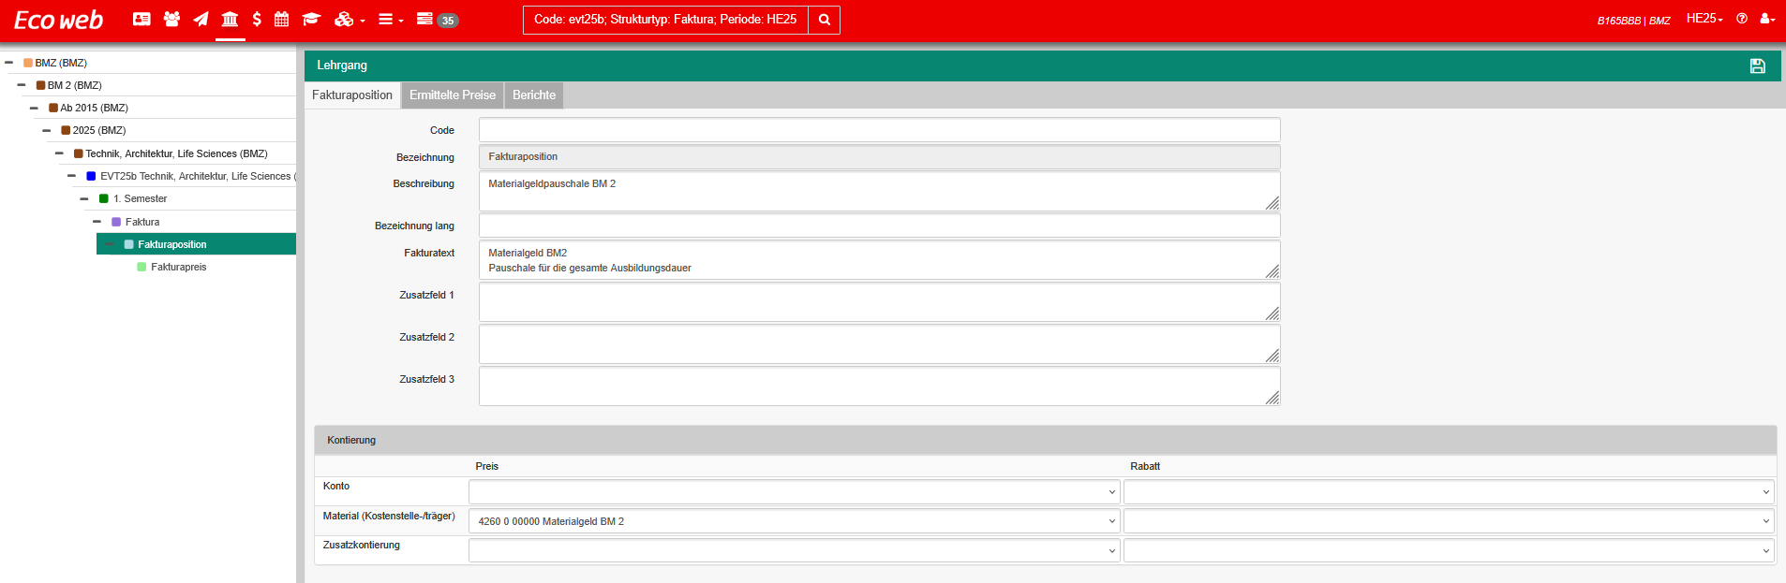Select Fakturapreis in the tree
Image resolution: width=1786 pixels, height=583 pixels.
(178, 267)
